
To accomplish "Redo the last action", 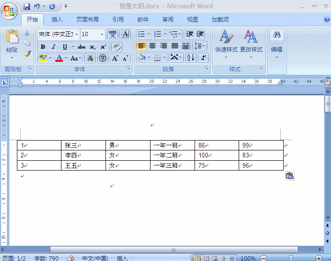I will click(52, 7).
